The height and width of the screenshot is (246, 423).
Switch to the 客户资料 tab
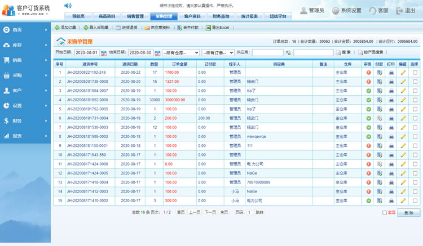pos(192,16)
